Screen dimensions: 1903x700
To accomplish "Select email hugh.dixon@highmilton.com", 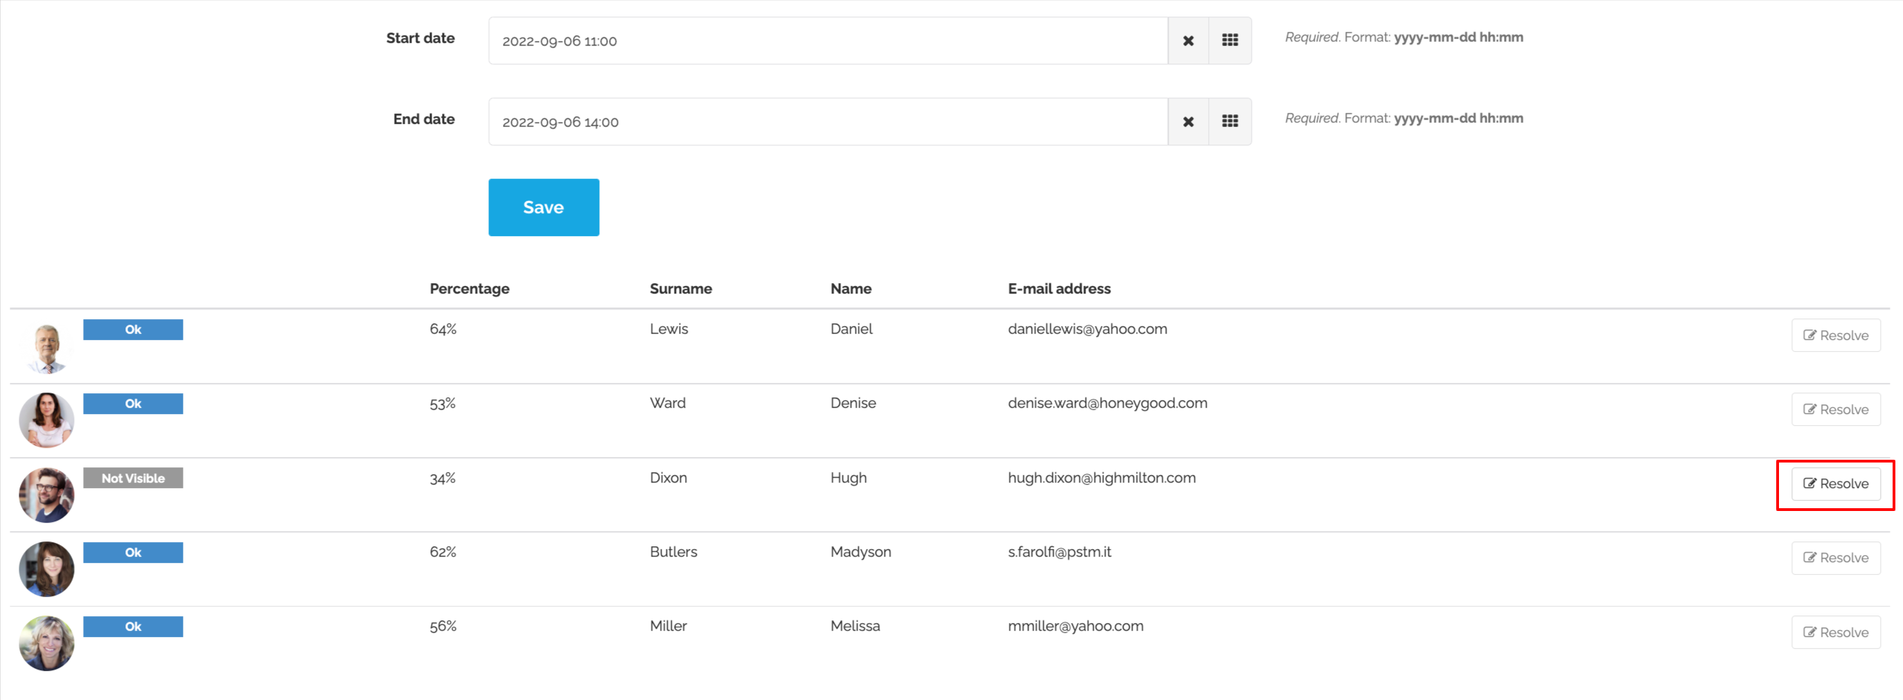I will (x=1101, y=478).
